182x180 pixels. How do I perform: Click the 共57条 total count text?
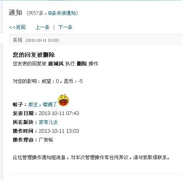35,13
